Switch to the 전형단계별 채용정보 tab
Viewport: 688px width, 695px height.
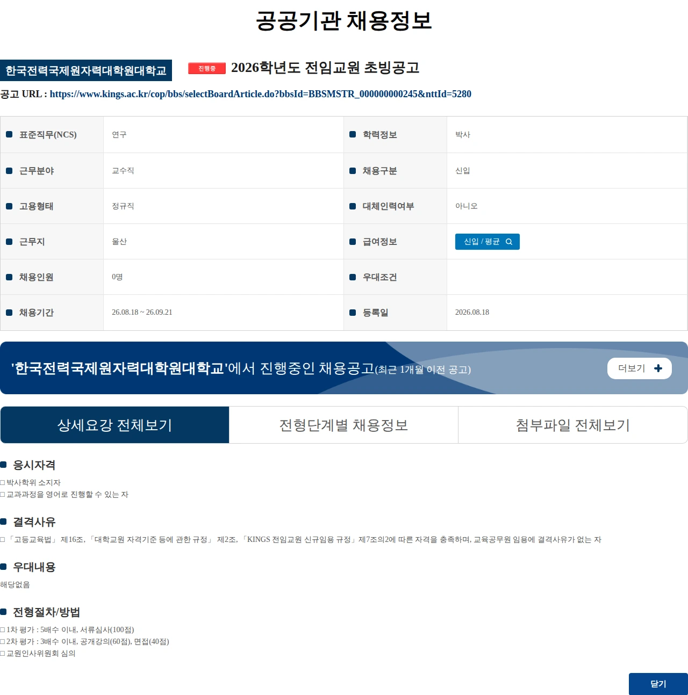click(343, 425)
